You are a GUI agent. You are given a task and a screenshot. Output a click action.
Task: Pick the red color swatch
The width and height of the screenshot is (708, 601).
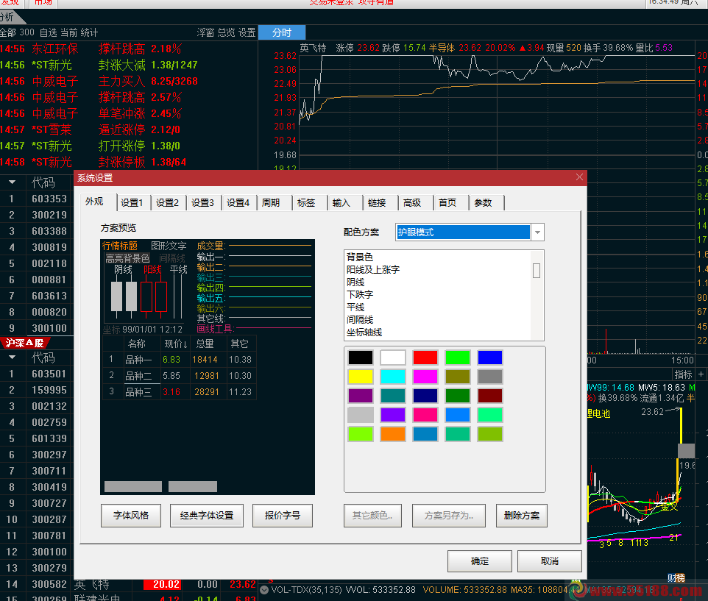[x=425, y=358]
